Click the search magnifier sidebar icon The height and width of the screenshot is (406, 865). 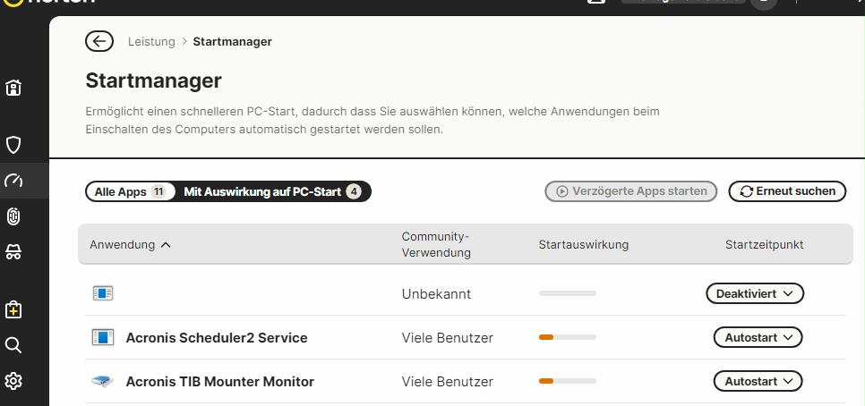13,345
